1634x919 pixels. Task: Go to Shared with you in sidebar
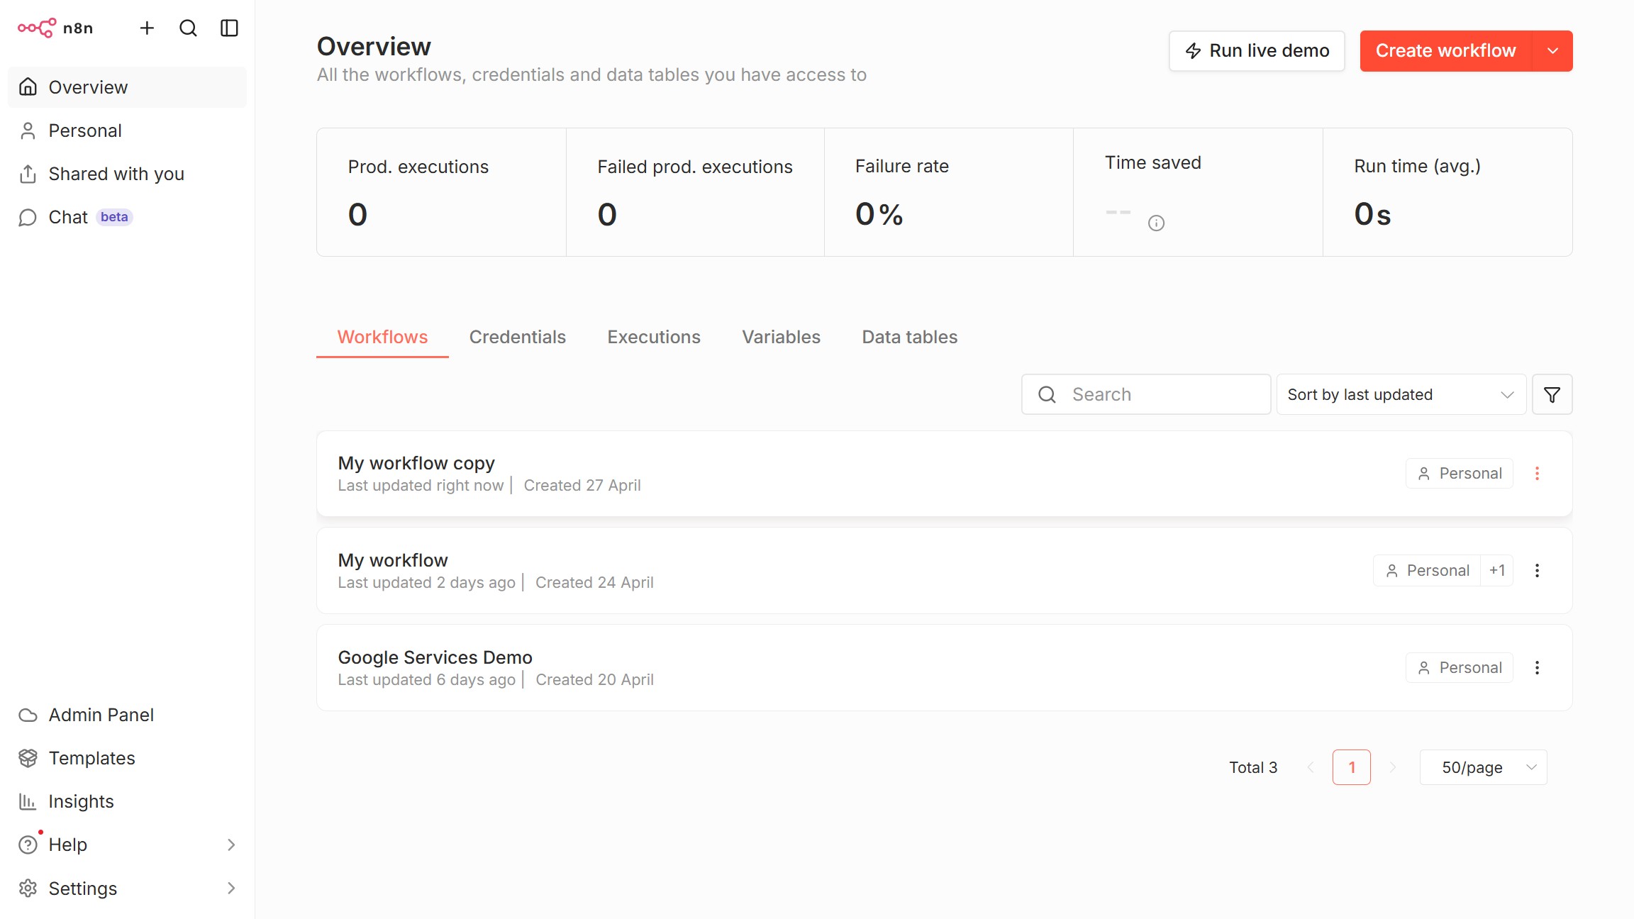[127, 174]
